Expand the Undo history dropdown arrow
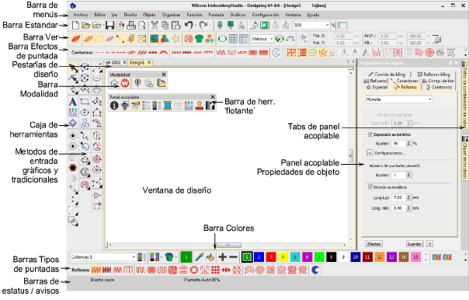Image resolution: width=469 pixels, height=300 pixels. [x=196, y=26]
